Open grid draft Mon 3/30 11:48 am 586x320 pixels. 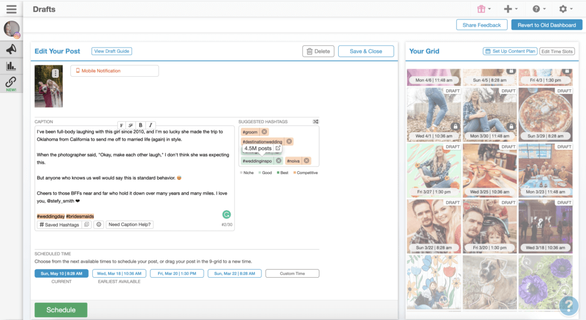pos(490,114)
